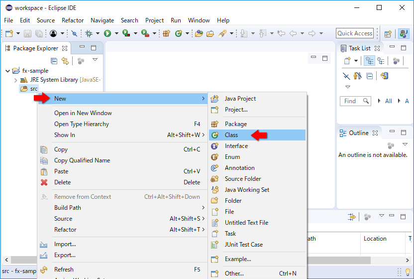414x279 pixels.
Task: Choose Java Project from the New submenu
Action: coord(257,99)
